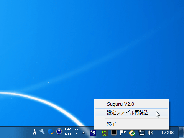The height and width of the screenshot is (138, 184).
Task: Click the IME input mode A icon
Action: tap(34, 132)
